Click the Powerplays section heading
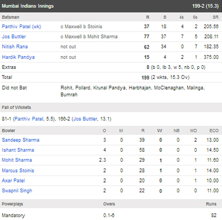Screen dimensions: 222x220 coord(13,204)
